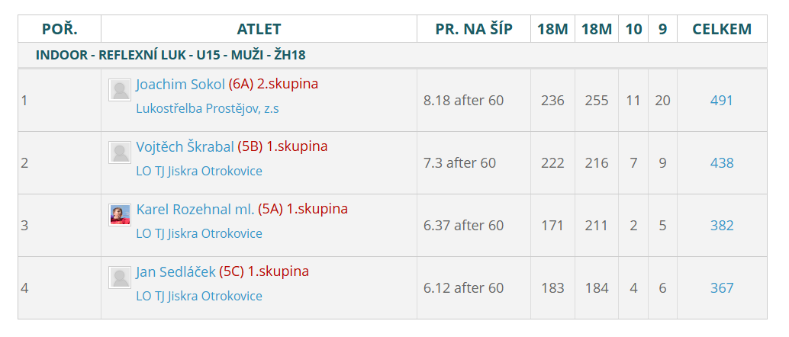Open LO TJ Jiskra Otrokovice under Rozehnal
The width and height of the screenshot is (789, 337).
[198, 233]
